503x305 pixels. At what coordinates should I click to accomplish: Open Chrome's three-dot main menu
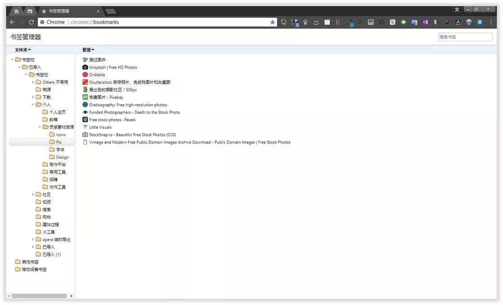[x=490, y=22]
